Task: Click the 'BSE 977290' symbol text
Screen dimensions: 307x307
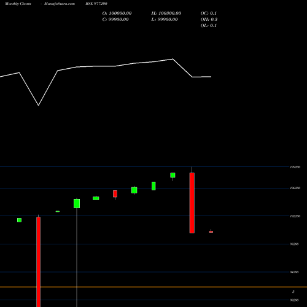Action: (96, 4)
